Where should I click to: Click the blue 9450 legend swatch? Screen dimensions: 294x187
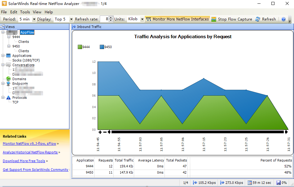point(102,47)
